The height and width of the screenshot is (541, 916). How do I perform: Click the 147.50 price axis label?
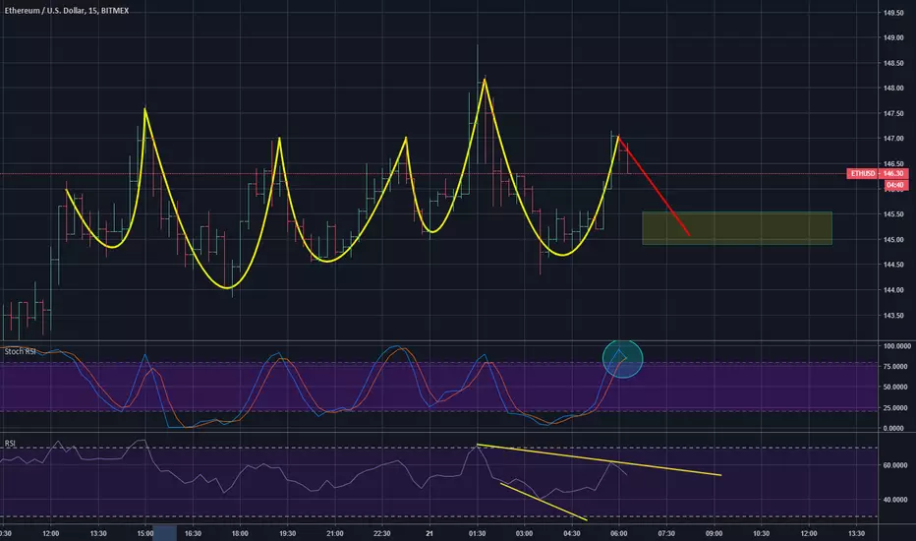[893, 113]
